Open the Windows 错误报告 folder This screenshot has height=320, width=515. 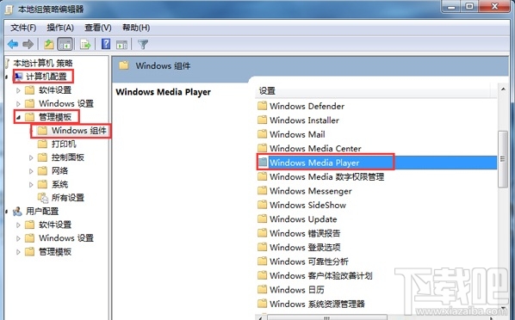[x=305, y=233]
